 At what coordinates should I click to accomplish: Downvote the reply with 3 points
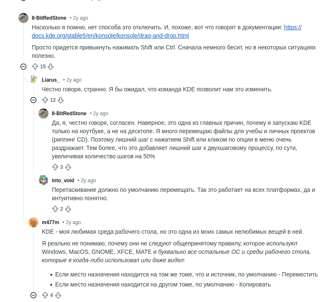(x=68, y=167)
